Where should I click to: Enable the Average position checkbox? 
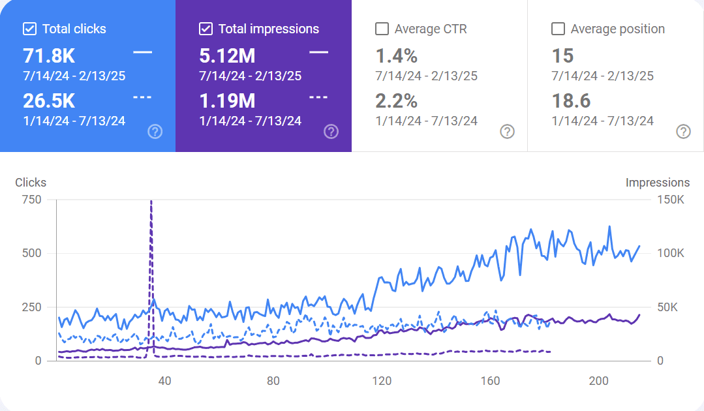(x=557, y=29)
